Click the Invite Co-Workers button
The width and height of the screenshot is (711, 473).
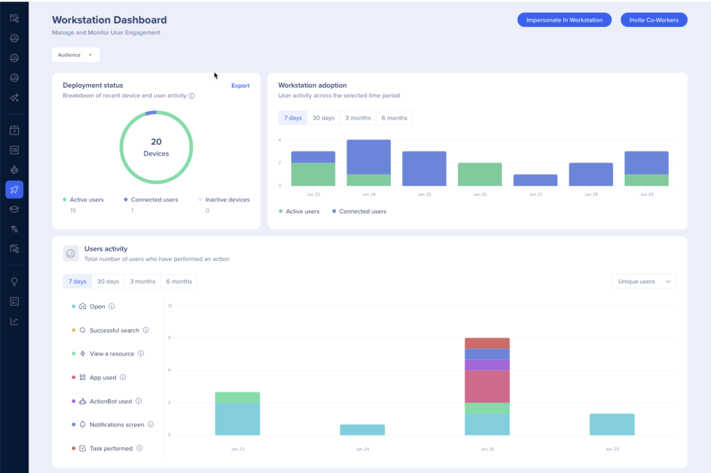(x=653, y=20)
